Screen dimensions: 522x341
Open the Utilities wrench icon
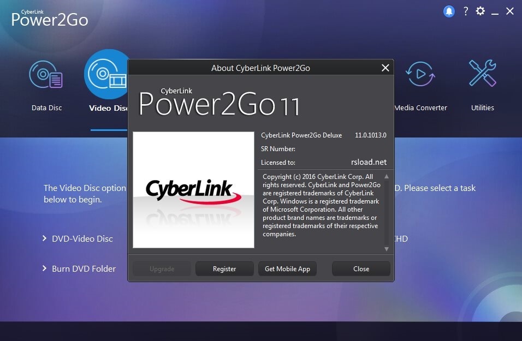482,73
